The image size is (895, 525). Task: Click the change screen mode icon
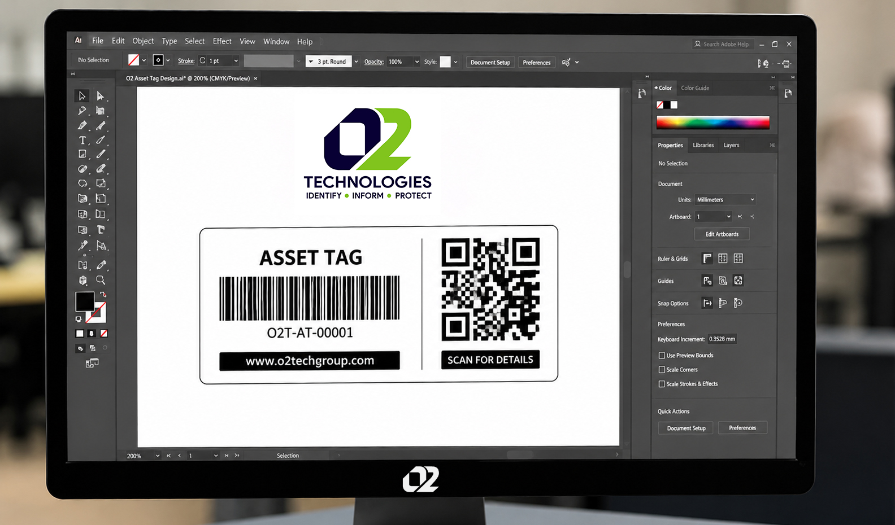(x=92, y=363)
